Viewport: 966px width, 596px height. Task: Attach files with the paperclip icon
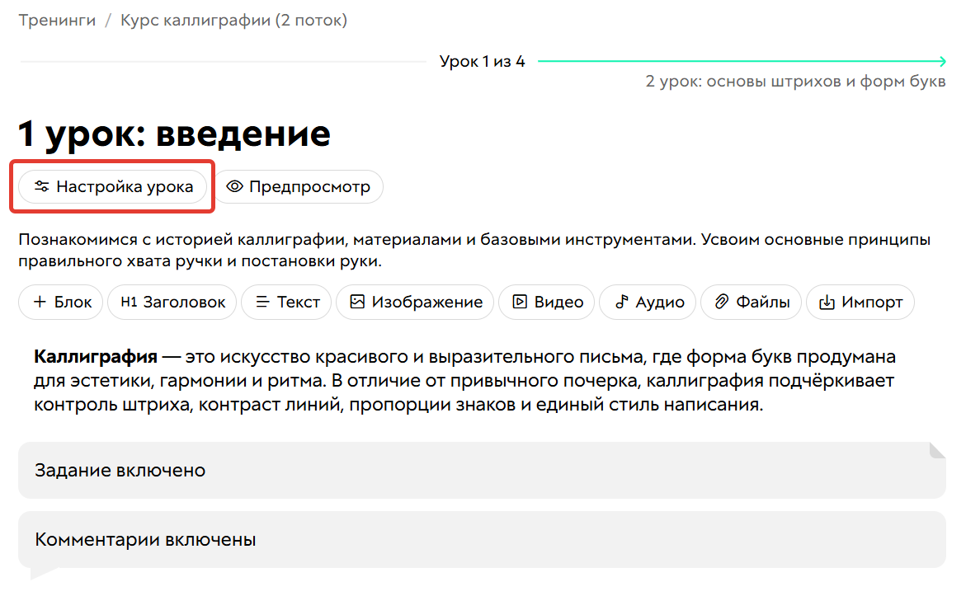[721, 302]
